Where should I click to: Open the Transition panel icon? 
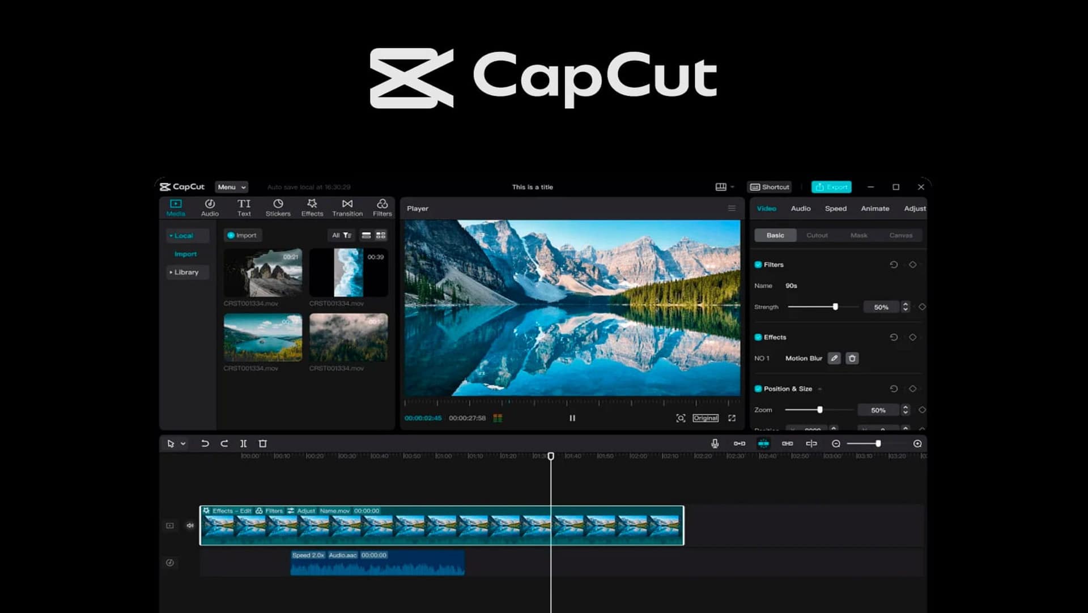pos(347,204)
